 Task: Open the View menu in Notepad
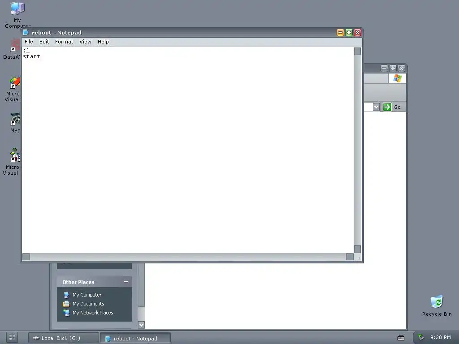(85, 42)
